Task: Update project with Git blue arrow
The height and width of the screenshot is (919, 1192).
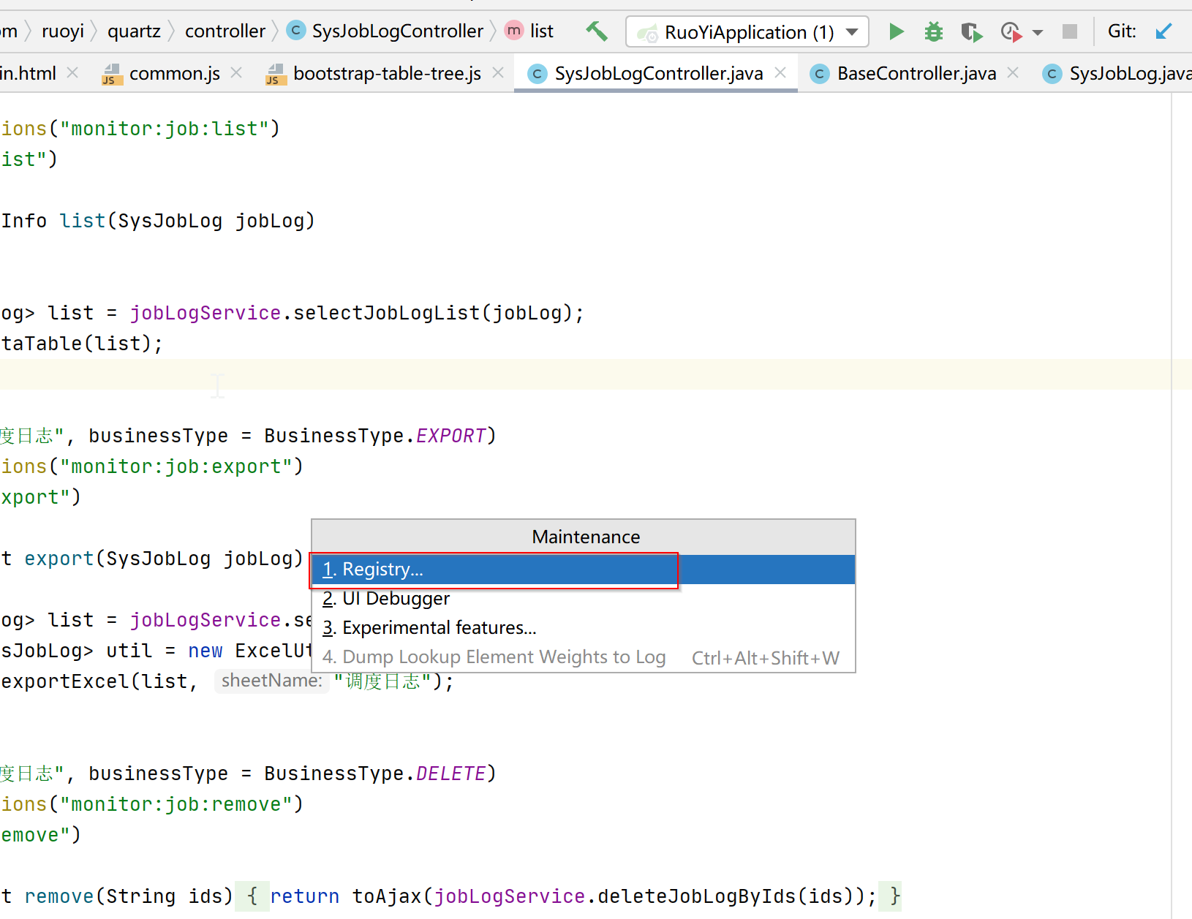Action: tap(1163, 31)
